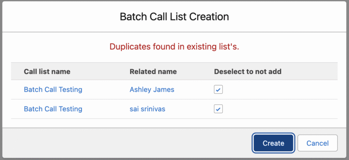
Task: Click the red Duplicates found warning message
Action: coord(174,47)
